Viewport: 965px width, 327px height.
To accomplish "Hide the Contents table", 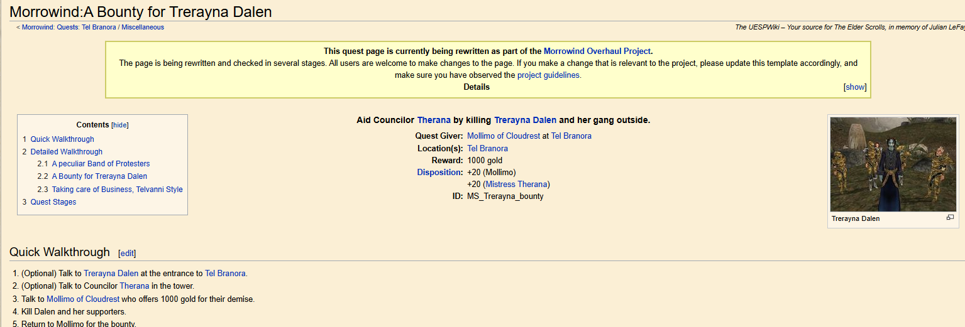I will point(120,126).
